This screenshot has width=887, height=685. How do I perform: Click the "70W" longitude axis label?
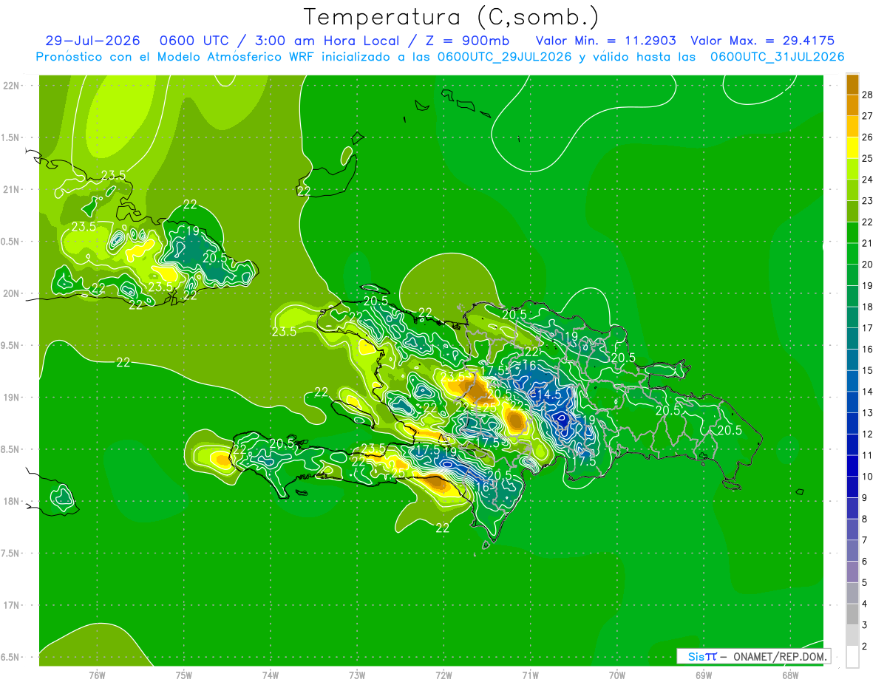tap(617, 675)
